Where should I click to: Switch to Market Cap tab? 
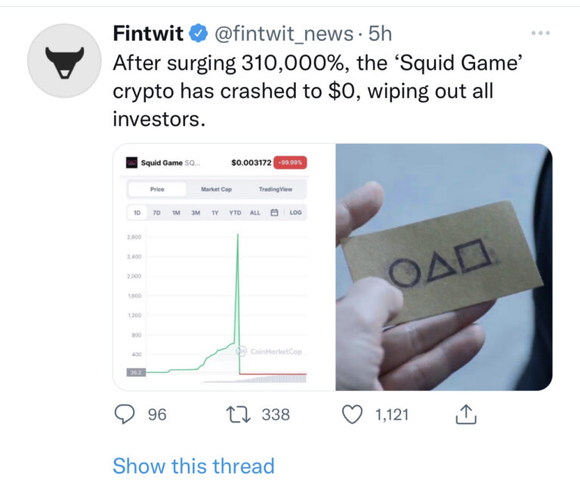[216, 189]
